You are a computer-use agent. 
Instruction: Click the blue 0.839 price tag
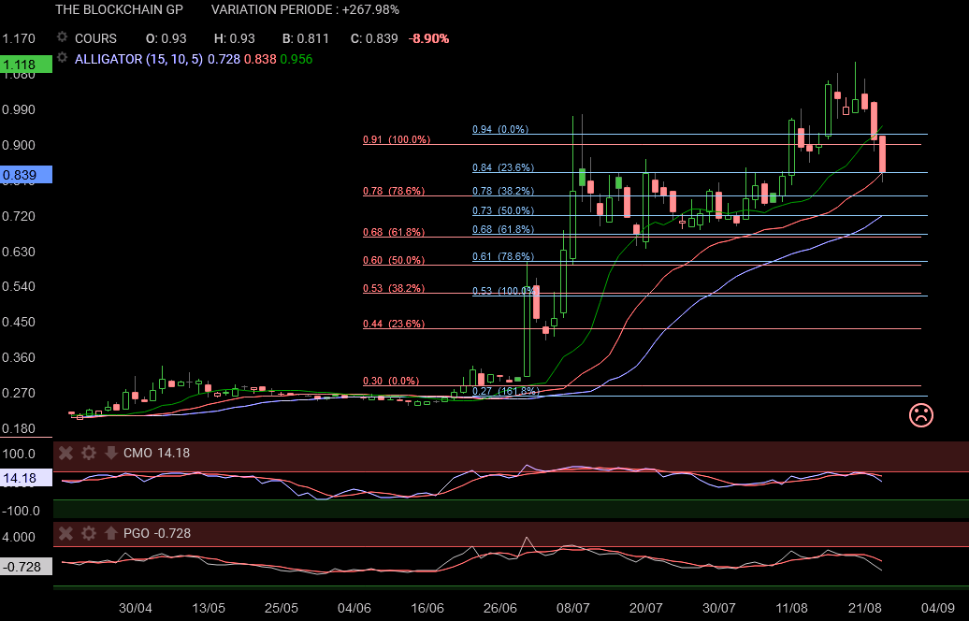(x=26, y=175)
